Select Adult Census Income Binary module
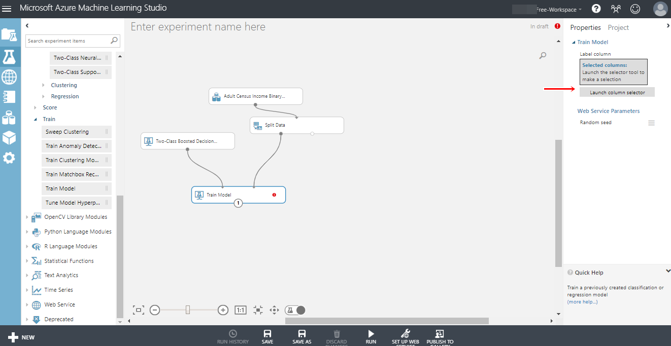 click(x=256, y=96)
